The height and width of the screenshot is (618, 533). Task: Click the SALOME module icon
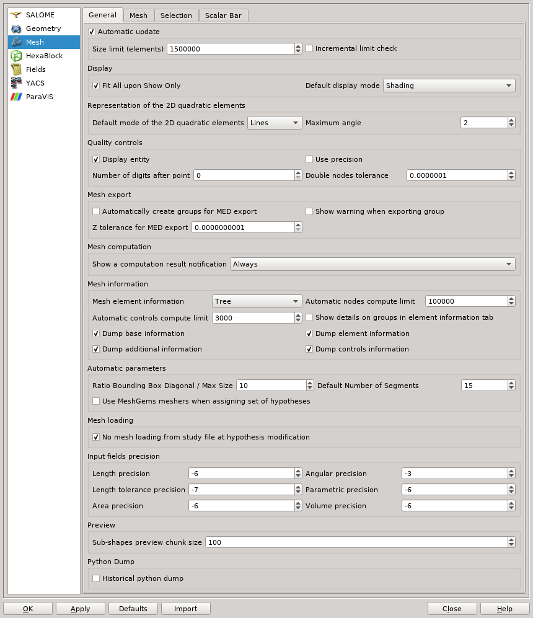click(16, 15)
